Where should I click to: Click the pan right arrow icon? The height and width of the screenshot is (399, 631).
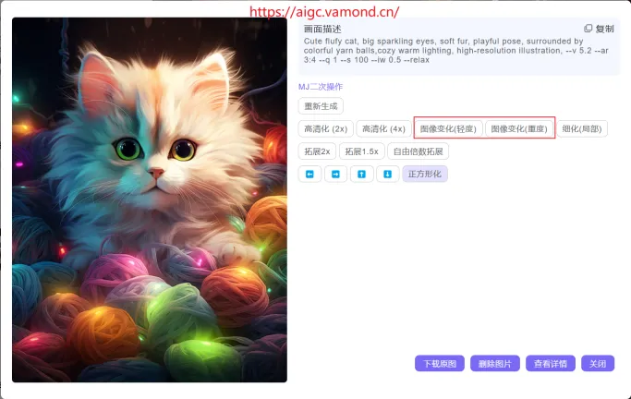(335, 175)
